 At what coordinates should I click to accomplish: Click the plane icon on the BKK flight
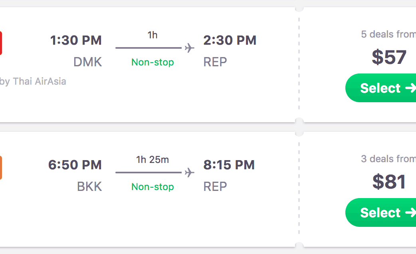click(190, 173)
